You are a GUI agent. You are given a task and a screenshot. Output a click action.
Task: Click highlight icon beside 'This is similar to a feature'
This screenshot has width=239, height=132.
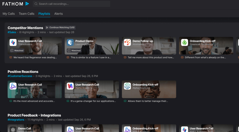pos(68,57)
